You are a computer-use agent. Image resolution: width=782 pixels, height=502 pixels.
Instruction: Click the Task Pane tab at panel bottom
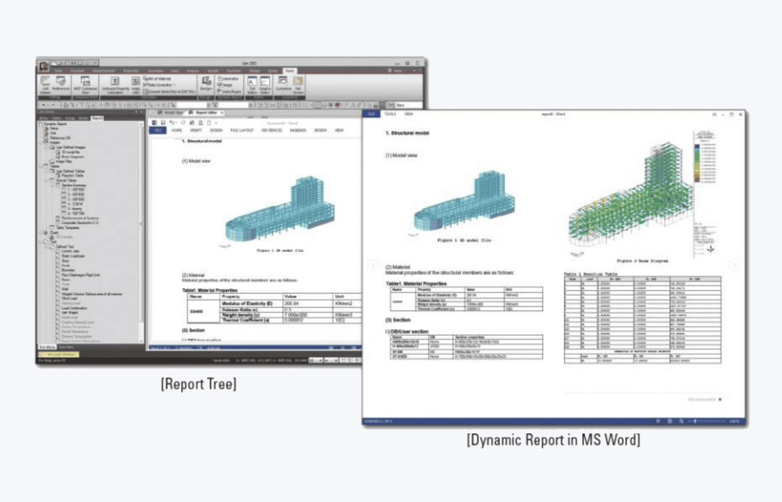[66, 347]
